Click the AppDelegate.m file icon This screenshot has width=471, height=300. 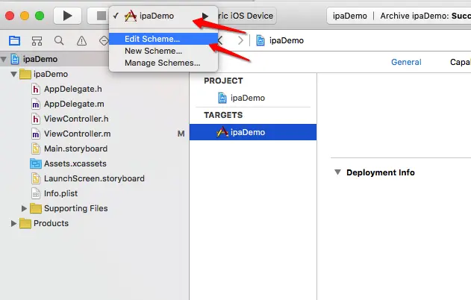pos(35,104)
